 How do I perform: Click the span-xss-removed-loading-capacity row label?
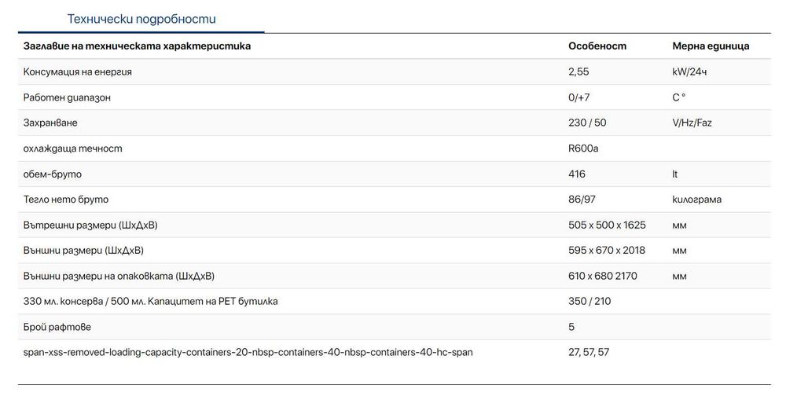click(248, 353)
